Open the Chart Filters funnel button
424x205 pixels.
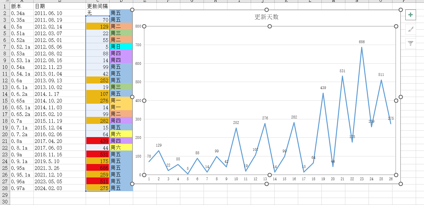click(x=411, y=44)
